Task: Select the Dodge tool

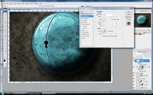Action: coord(5,40)
